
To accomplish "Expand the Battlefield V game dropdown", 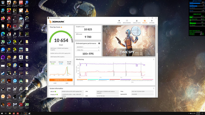I will [88, 47].
